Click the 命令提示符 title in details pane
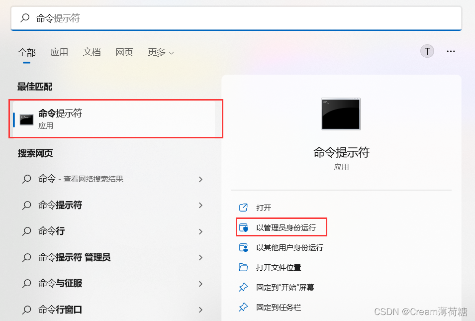The height and width of the screenshot is (321, 475). click(x=341, y=152)
